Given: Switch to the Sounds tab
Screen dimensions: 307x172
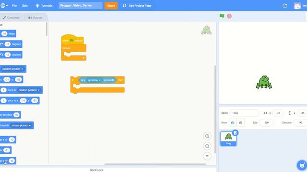Looking at the screenshot, I should click(35, 18).
